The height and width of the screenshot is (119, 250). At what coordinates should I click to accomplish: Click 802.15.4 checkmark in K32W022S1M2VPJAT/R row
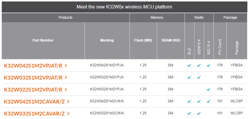(208, 89)
